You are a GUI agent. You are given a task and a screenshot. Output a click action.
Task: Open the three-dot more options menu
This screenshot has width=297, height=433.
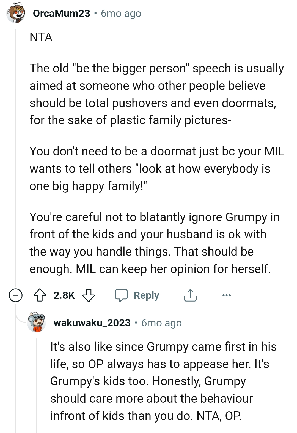pos(226,295)
